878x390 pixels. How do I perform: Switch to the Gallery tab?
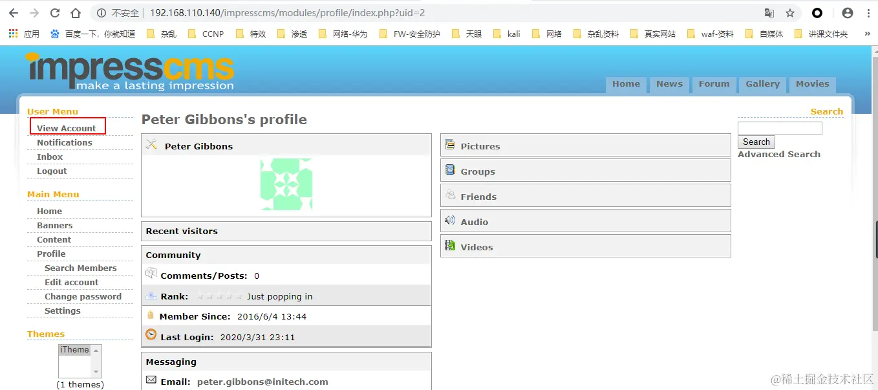click(x=762, y=84)
